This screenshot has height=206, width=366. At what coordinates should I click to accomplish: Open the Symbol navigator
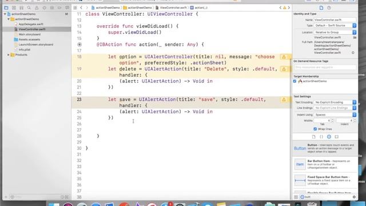click(22, 7)
